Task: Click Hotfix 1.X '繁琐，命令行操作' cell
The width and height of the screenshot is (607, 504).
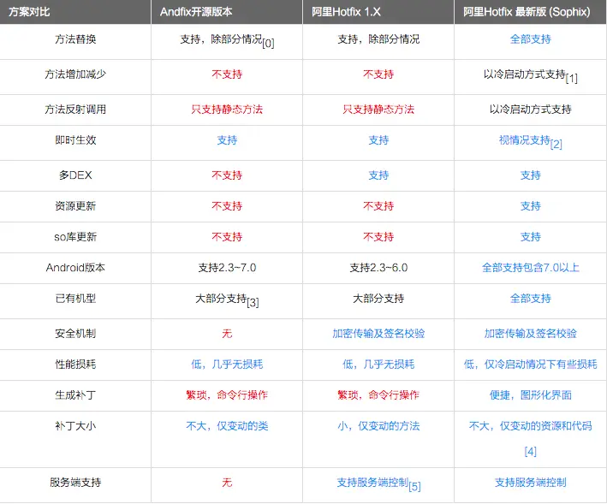Action: pos(378,395)
